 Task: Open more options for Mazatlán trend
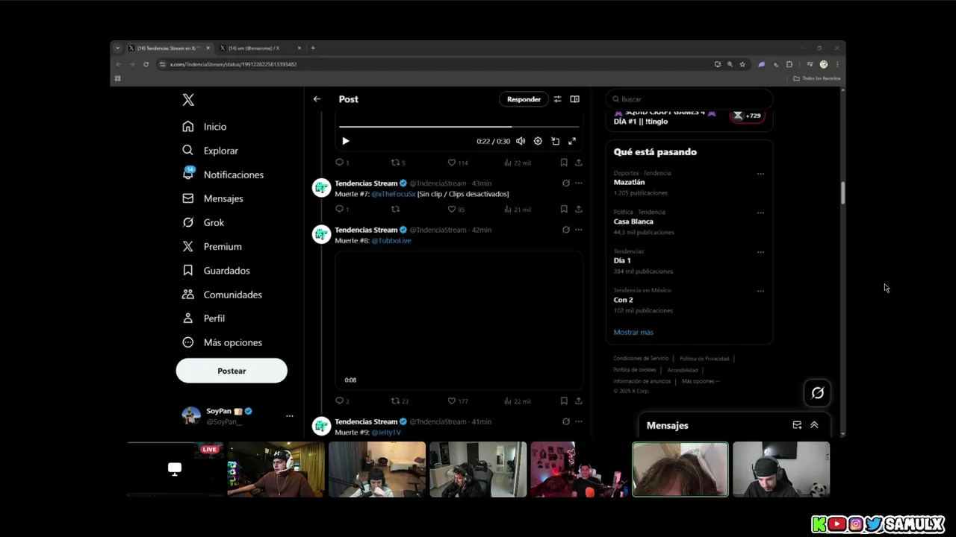[x=760, y=174]
